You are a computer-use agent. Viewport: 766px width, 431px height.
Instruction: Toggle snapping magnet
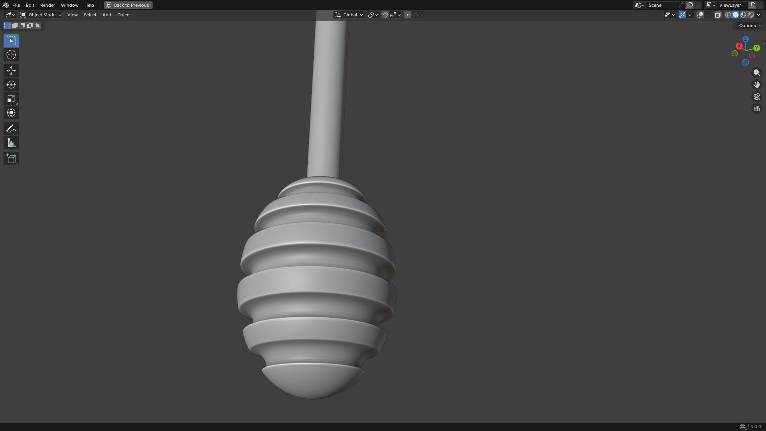click(385, 15)
